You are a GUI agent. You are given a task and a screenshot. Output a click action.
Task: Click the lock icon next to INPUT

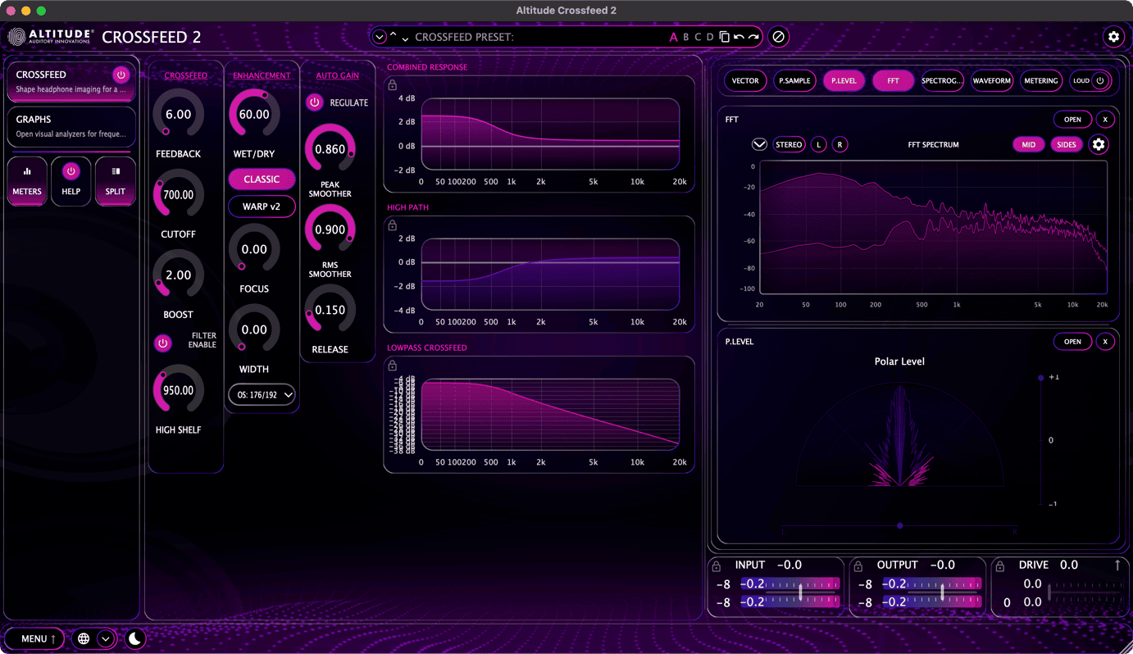pos(716,566)
